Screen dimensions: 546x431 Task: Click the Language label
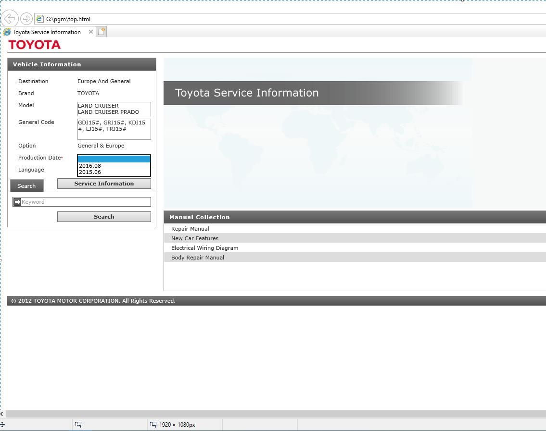(31, 170)
